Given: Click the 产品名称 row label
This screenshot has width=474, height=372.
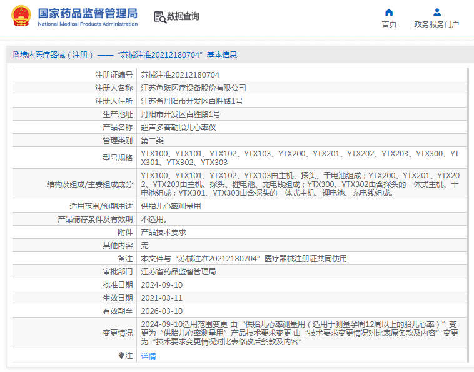Looking at the screenshot, I should [x=118, y=127].
